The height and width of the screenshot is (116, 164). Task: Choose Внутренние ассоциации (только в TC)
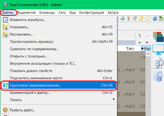click(59, 63)
